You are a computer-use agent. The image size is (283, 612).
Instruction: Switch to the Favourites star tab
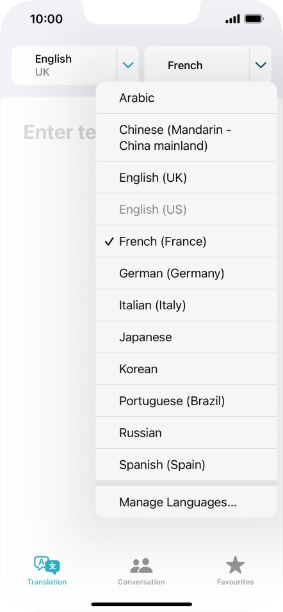click(236, 571)
